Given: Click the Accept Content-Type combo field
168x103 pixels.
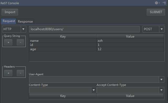Looking at the screenshot, I should click(128, 90).
